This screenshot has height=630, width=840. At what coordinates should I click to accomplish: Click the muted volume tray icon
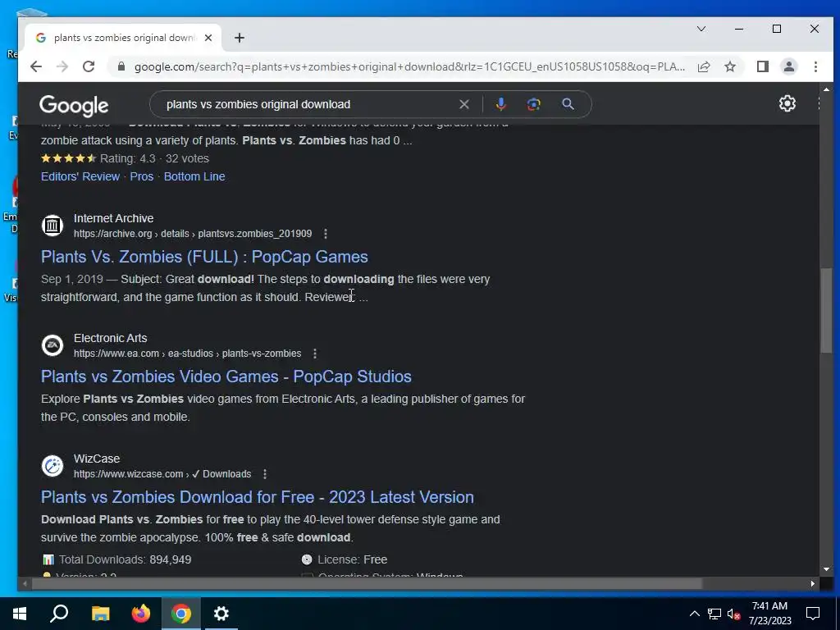click(x=734, y=614)
